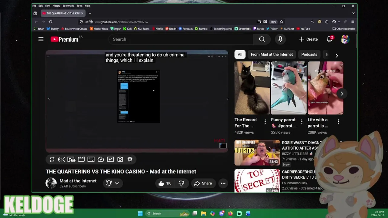Open 'ROSIE WASN'T DIAGNOSED' video thumbnail
The image size is (388, 218).
click(x=257, y=153)
